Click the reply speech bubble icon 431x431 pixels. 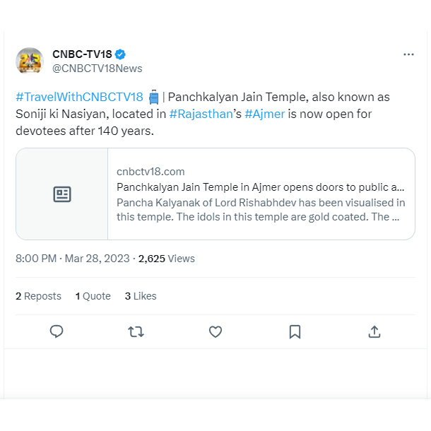[57, 331]
